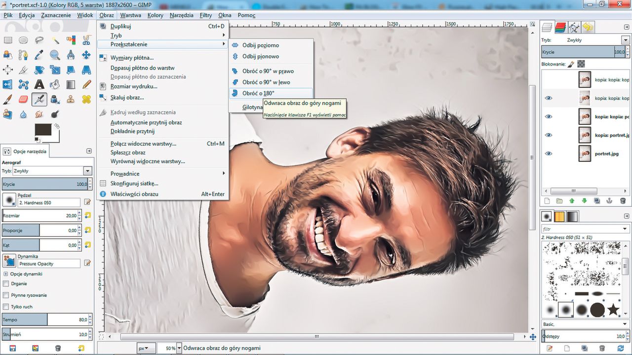The width and height of the screenshot is (632, 355).
Task: Select the Cage Transform tool
Action: [x=23, y=84]
